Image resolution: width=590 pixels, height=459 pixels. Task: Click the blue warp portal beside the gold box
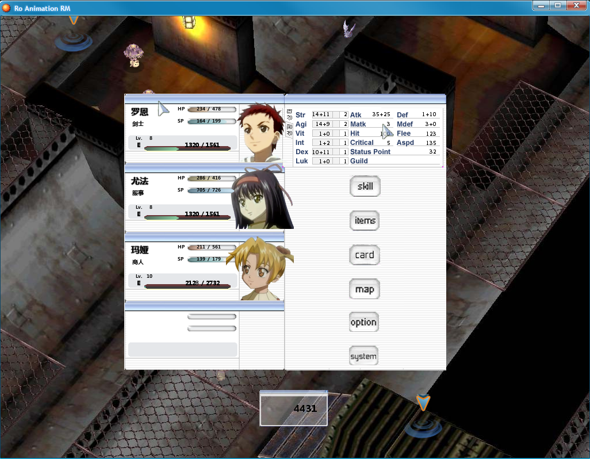click(423, 427)
